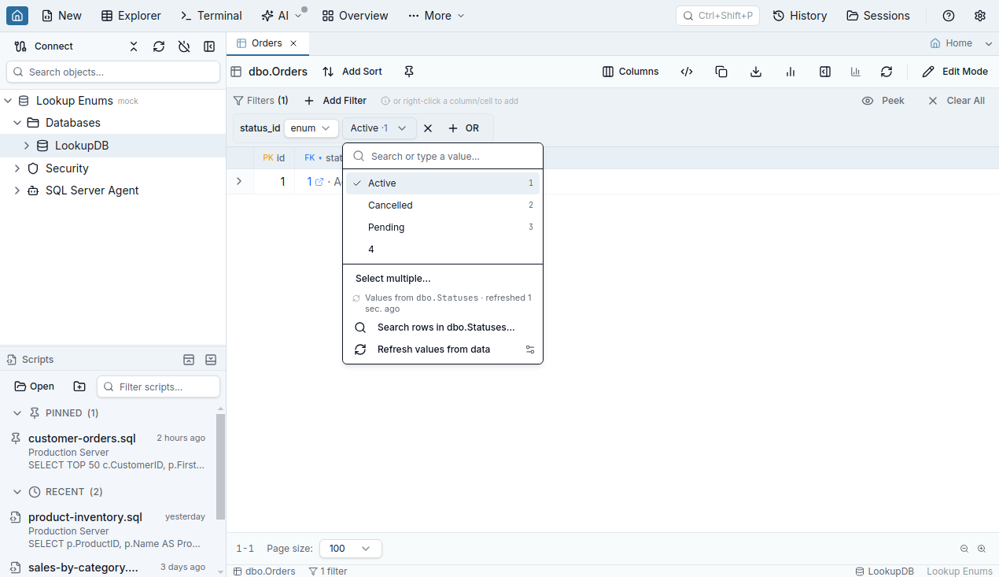Open the foreign key link icon for row 1
Image resolution: width=999 pixels, height=577 pixels.
coord(319,182)
